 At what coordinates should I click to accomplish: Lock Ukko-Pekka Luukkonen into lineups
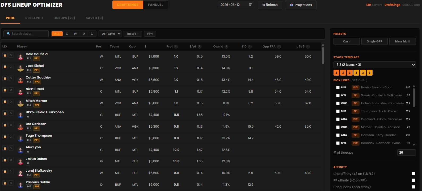[5, 114]
